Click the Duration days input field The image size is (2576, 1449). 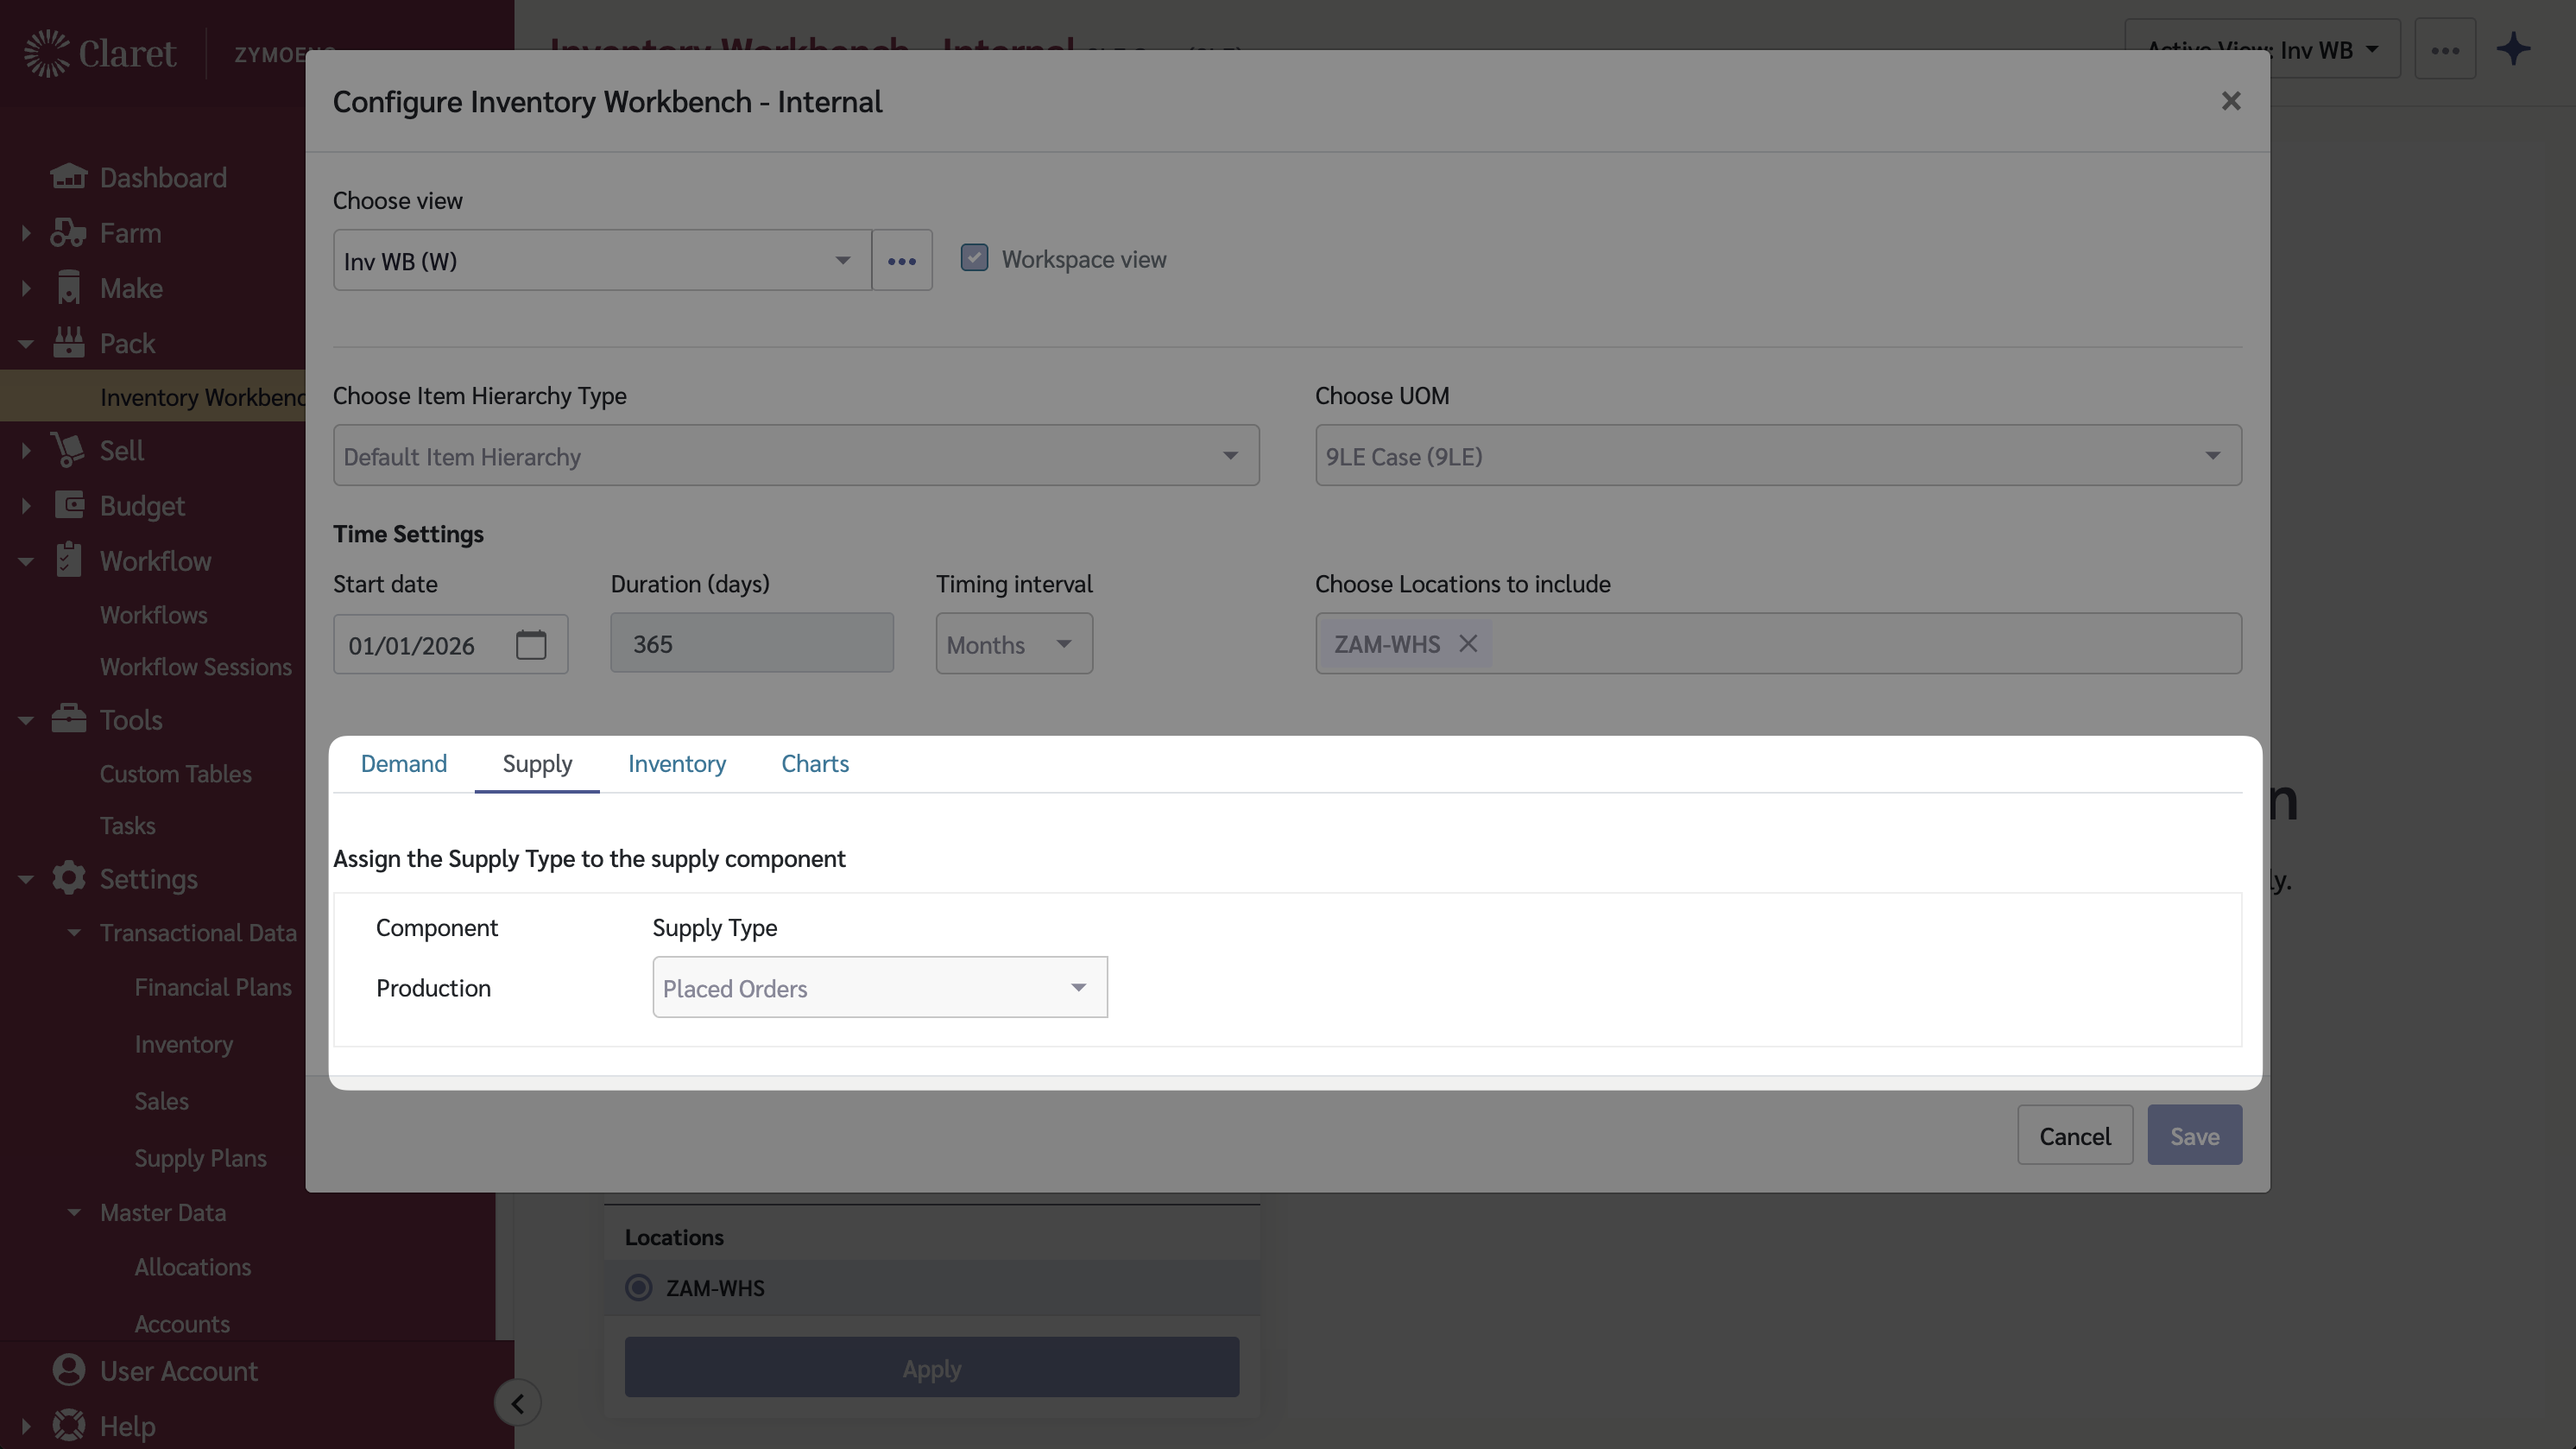point(751,643)
